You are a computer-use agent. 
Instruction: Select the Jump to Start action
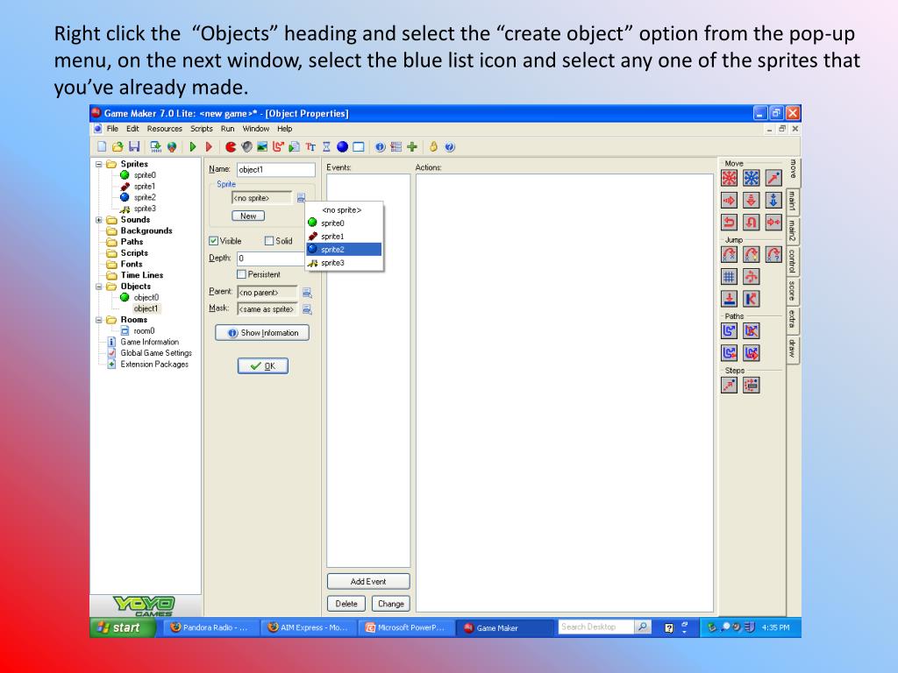[751, 254]
